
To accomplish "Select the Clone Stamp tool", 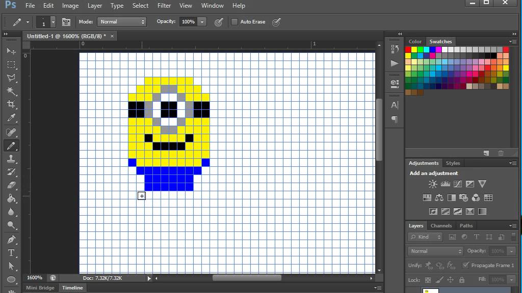I will [11, 159].
